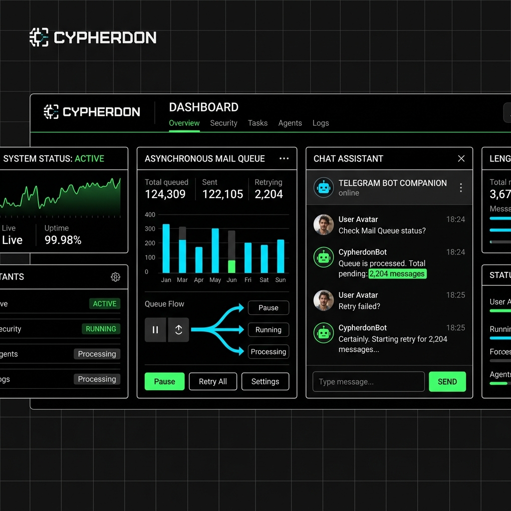
Task: Click the Retry All button
Action: (213, 381)
